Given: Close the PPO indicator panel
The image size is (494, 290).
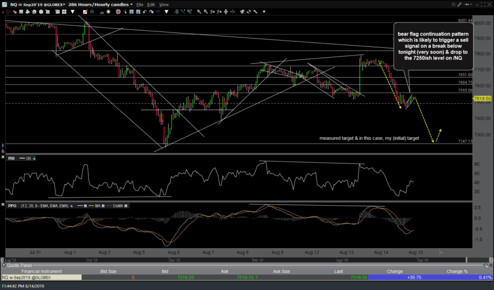Looking at the screenshot, I should (x=3, y=204).
